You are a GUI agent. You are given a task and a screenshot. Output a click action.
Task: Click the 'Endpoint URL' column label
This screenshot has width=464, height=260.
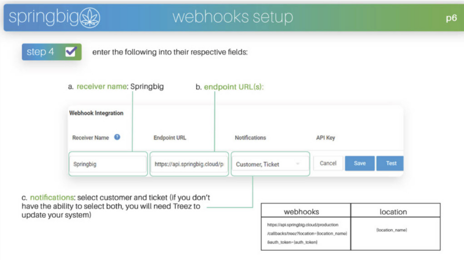tap(170, 137)
